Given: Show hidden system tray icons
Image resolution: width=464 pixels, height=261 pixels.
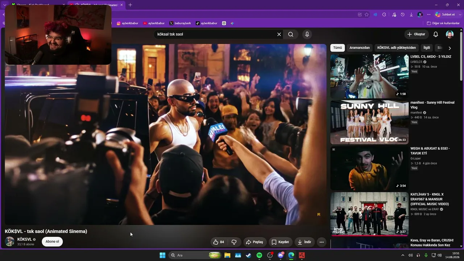Looking at the screenshot, I should coord(403,255).
